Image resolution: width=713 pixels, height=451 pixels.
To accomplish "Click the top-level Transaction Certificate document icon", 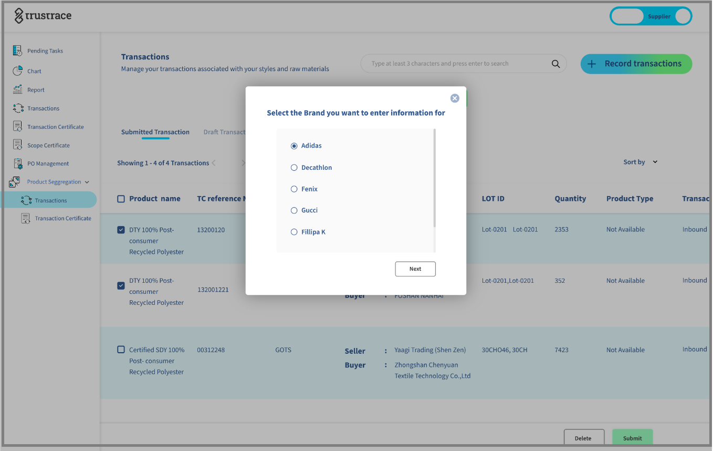I will click(18, 126).
